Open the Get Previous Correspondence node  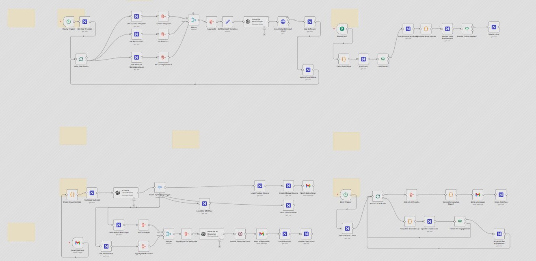click(x=137, y=57)
